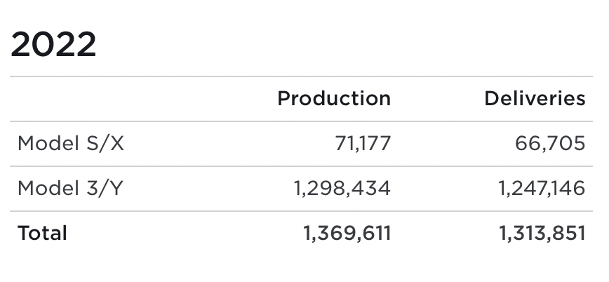Click the divider line above the Total row
This screenshot has height=282, width=609.
tap(302, 211)
